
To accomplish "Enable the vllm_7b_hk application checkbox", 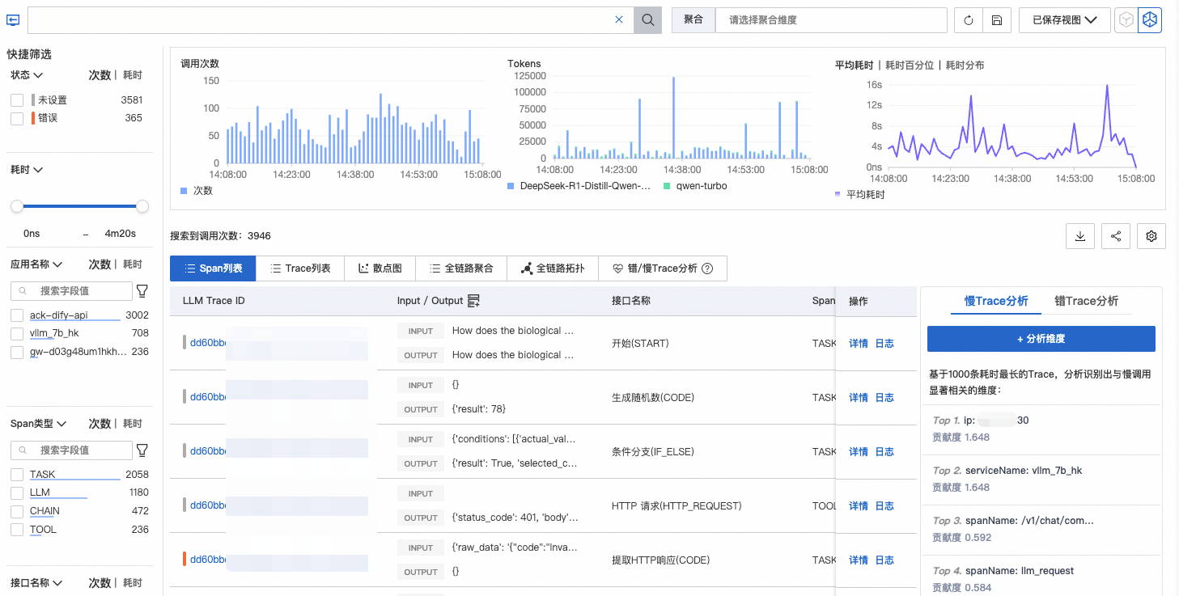I will point(17,334).
